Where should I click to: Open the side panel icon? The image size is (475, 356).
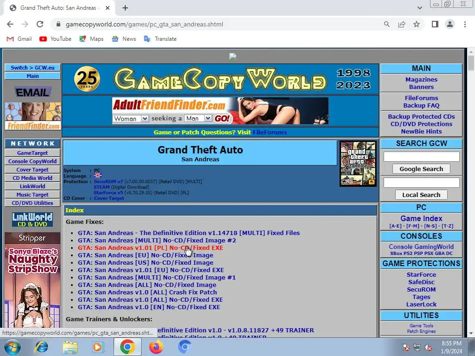click(435, 24)
